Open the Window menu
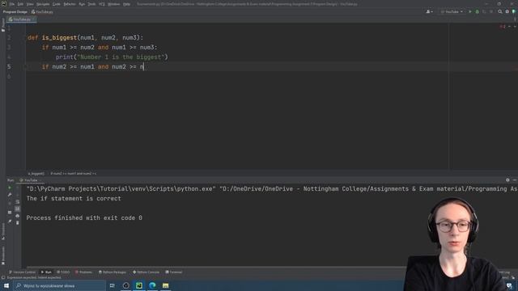518x291 pixels. point(113,4)
